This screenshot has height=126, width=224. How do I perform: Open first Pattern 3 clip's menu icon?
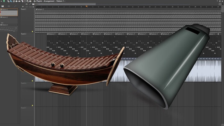click(x=48, y=34)
